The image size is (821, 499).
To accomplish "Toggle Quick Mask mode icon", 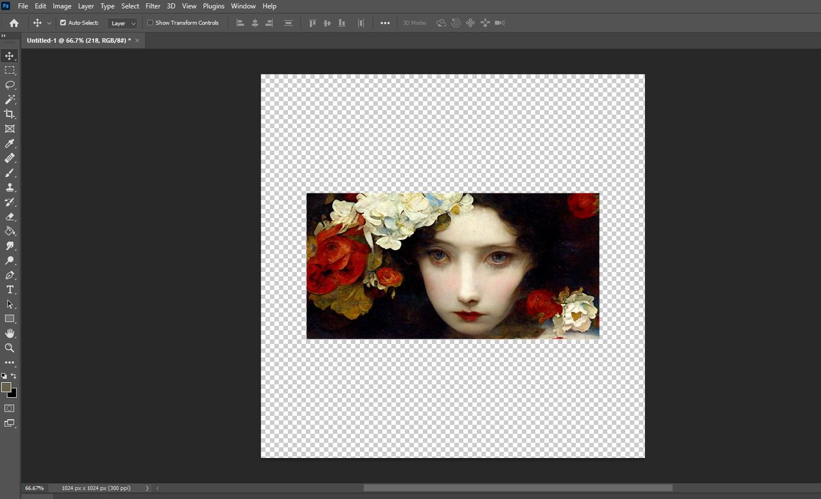I will pyautogui.click(x=10, y=408).
